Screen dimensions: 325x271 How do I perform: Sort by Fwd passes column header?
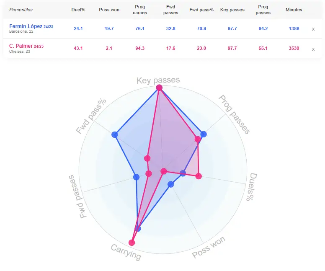170,10
